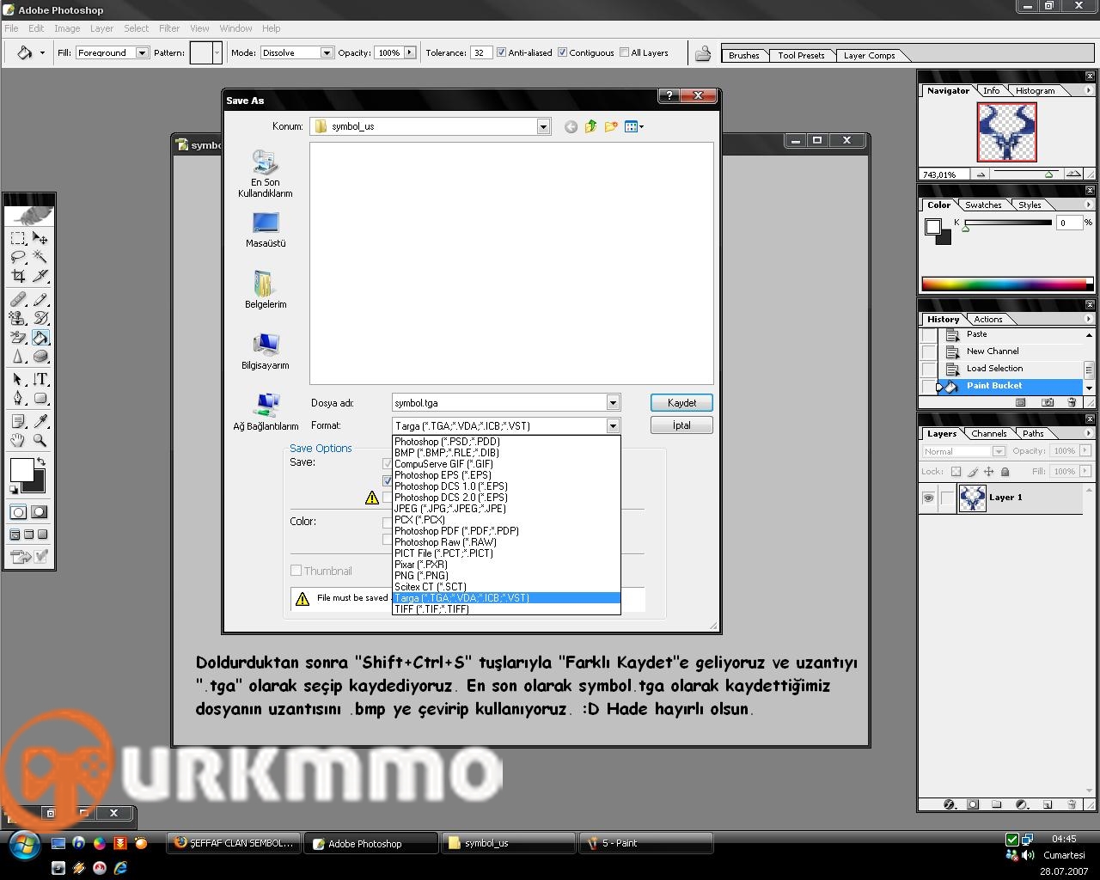This screenshot has width=1100, height=880.
Task: Open the Brushes palette well tab
Action: point(744,55)
